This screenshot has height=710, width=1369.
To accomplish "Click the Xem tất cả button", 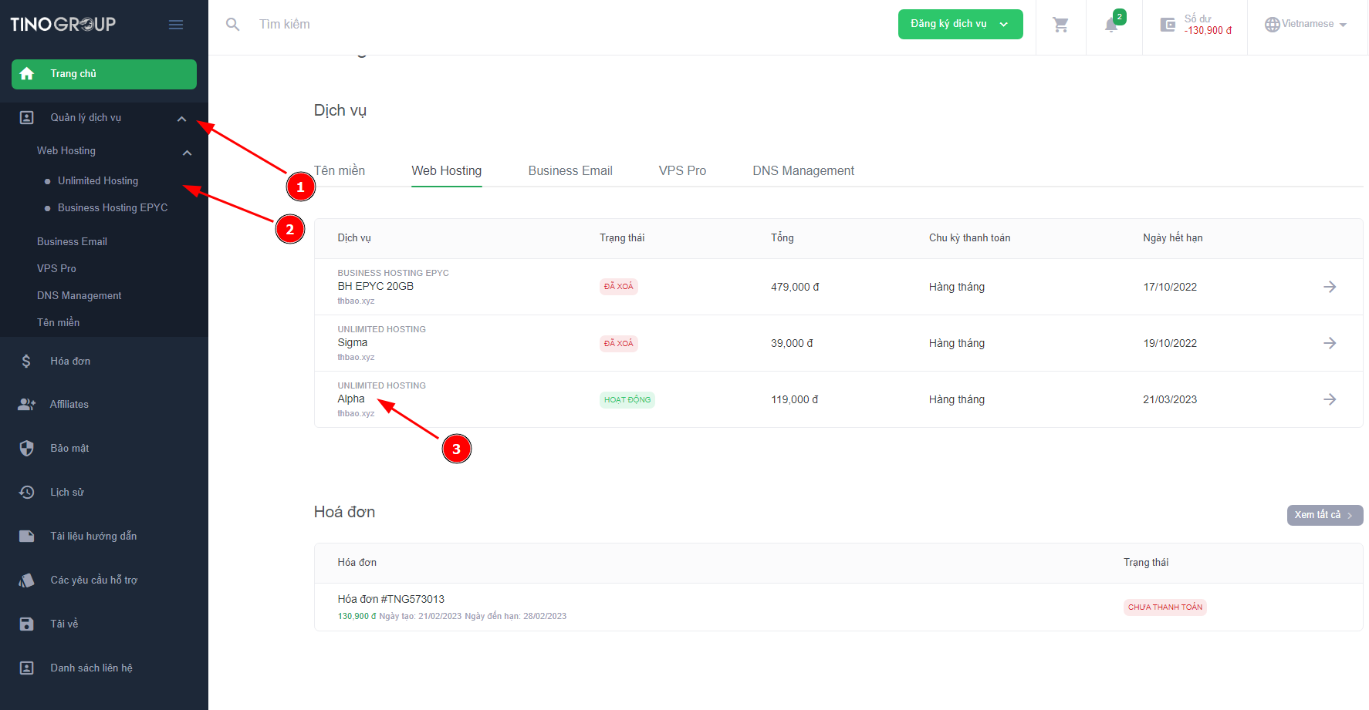I will (1324, 515).
